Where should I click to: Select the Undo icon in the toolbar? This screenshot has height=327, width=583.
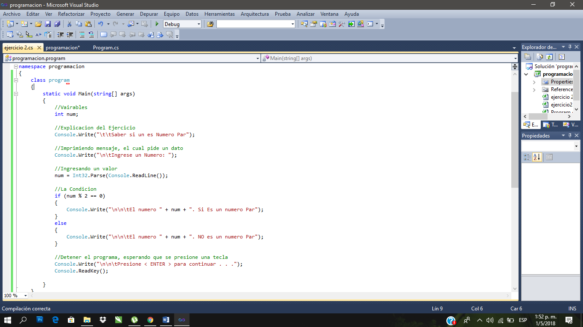(101, 24)
